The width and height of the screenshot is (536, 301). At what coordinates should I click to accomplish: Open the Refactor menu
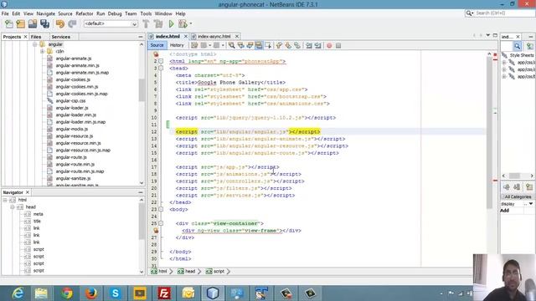click(x=85, y=13)
